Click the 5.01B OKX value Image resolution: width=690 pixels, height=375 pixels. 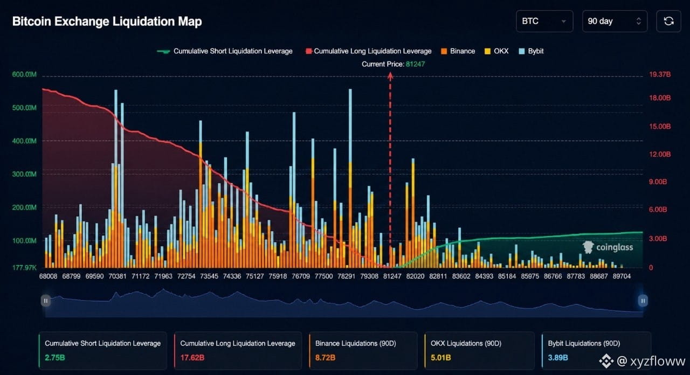441,358
